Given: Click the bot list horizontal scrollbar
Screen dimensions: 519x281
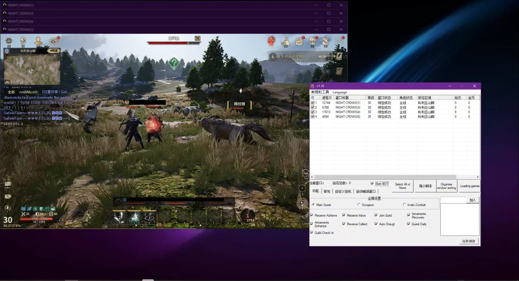Looking at the screenshot, I should (x=395, y=177).
